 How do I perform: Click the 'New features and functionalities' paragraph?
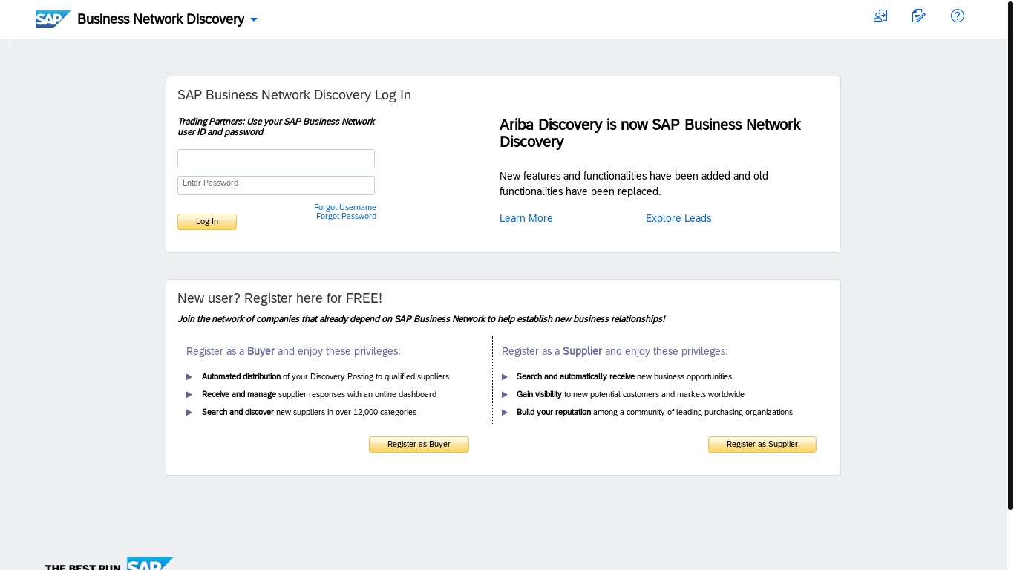tap(634, 183)
